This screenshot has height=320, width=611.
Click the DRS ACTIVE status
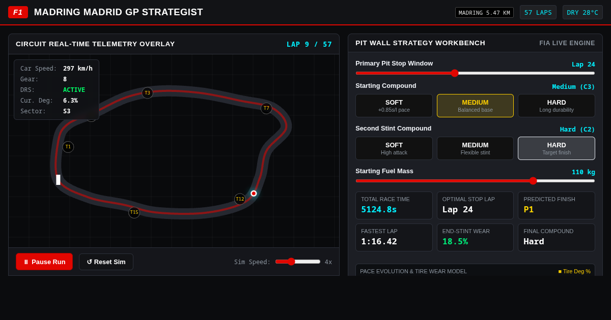coord(74,90)
